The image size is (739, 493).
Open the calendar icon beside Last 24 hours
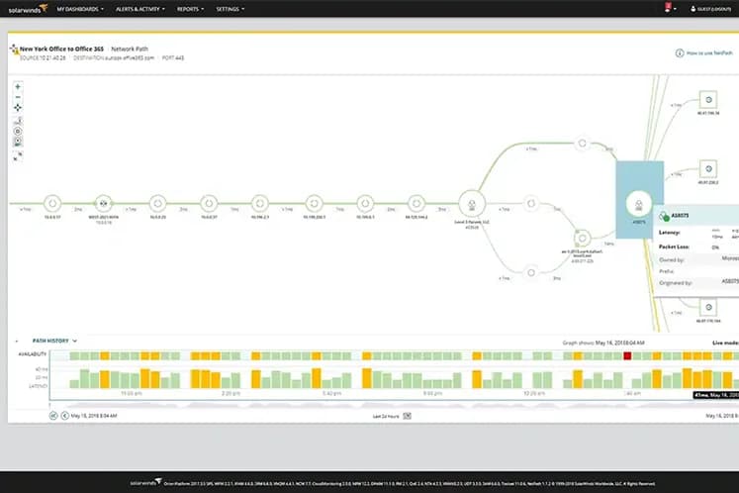(x=408, y=416)
